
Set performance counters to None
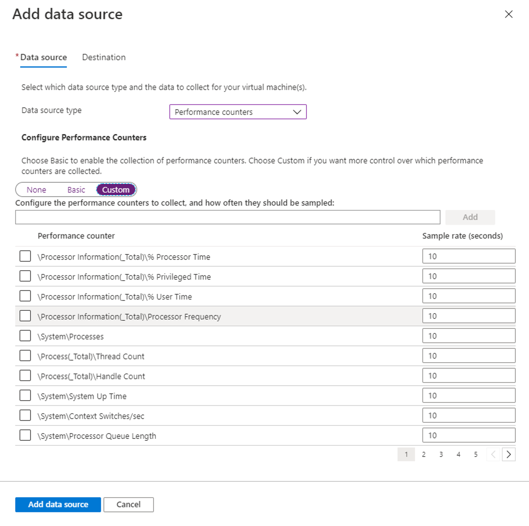(36, 190)
